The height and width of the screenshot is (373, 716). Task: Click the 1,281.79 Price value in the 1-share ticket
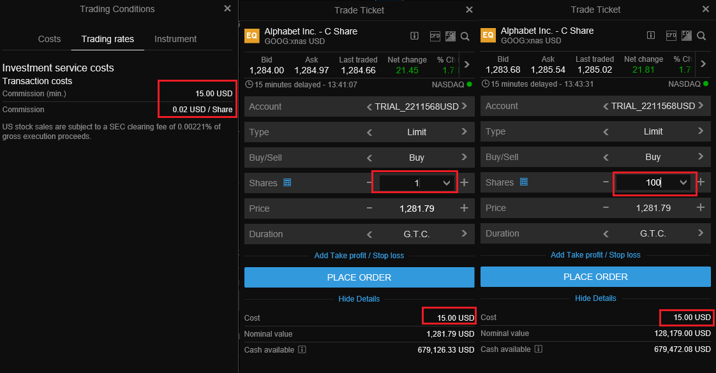click(x=417, y=209)
